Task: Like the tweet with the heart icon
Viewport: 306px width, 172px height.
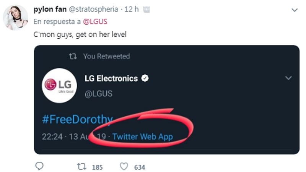Action: [x=124, y=166]
